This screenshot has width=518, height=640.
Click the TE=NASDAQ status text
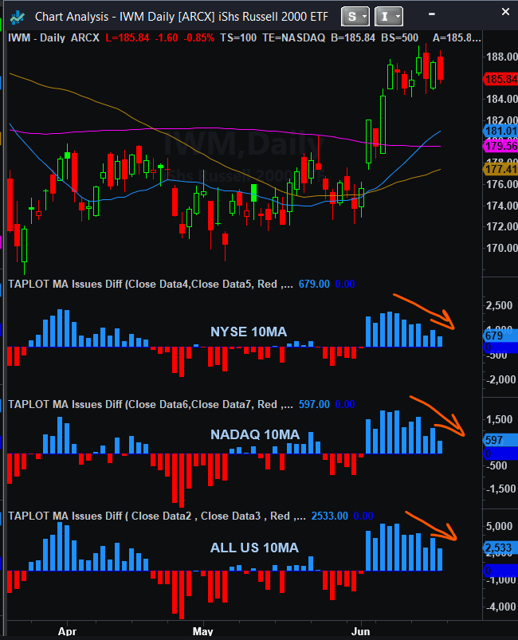click(294, 38)
